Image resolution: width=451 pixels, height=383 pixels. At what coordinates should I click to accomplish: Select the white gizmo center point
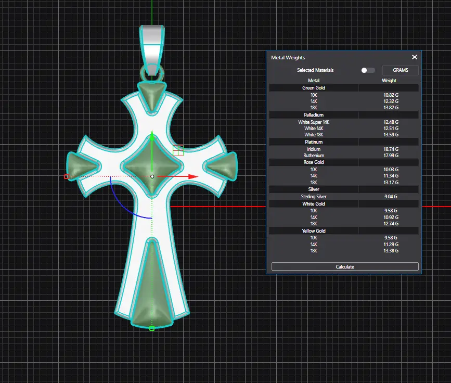pos(152,176)
